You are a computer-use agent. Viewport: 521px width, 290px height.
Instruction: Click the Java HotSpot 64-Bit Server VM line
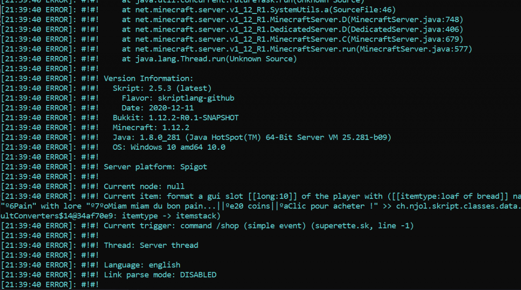[252, 137]
